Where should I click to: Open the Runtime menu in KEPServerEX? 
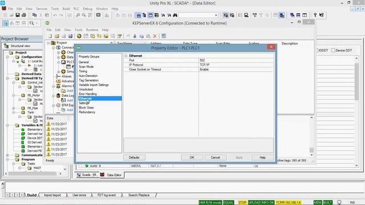[x=92, y=30]
